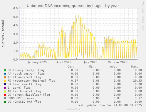Select the 'QR (query reply) flag' label
The width and height of the screenshot is (146, 112).
pyautogui.click(x=26, y=70)
